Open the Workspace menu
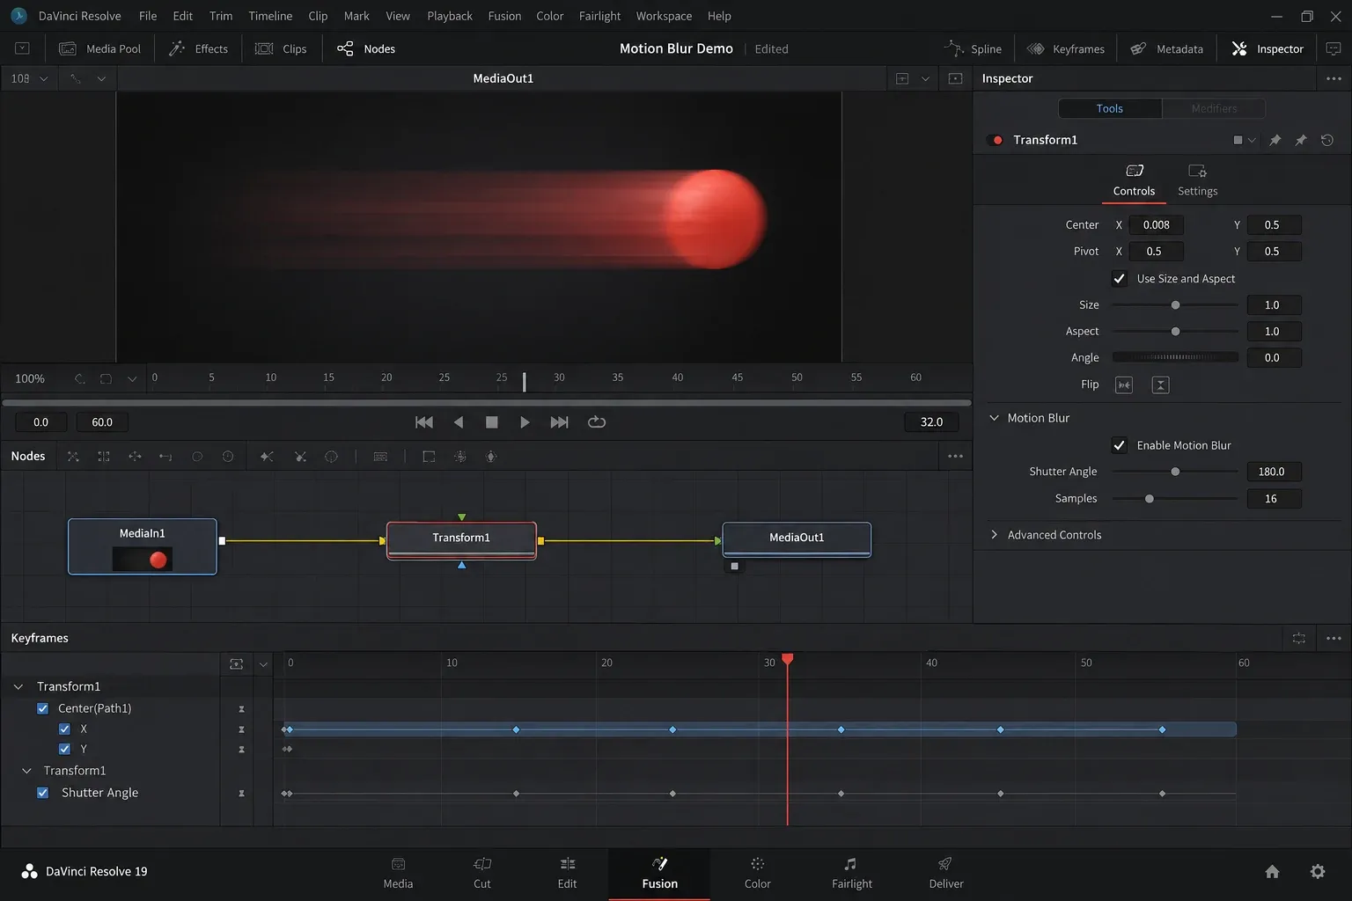The width and height of the screenshot is (1352, 901). (x=664, y=16)
